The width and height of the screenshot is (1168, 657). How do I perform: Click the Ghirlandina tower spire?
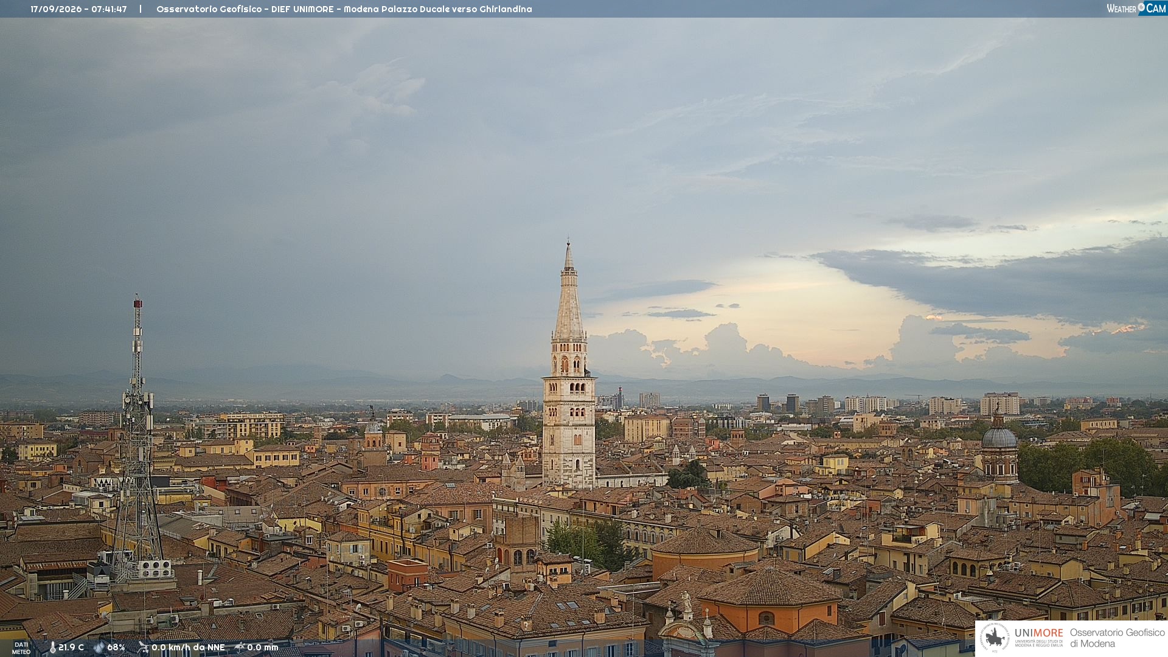click(569, 291)
